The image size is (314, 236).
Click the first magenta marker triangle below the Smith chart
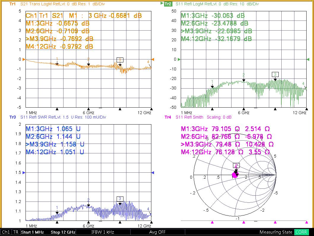point(212,222)
